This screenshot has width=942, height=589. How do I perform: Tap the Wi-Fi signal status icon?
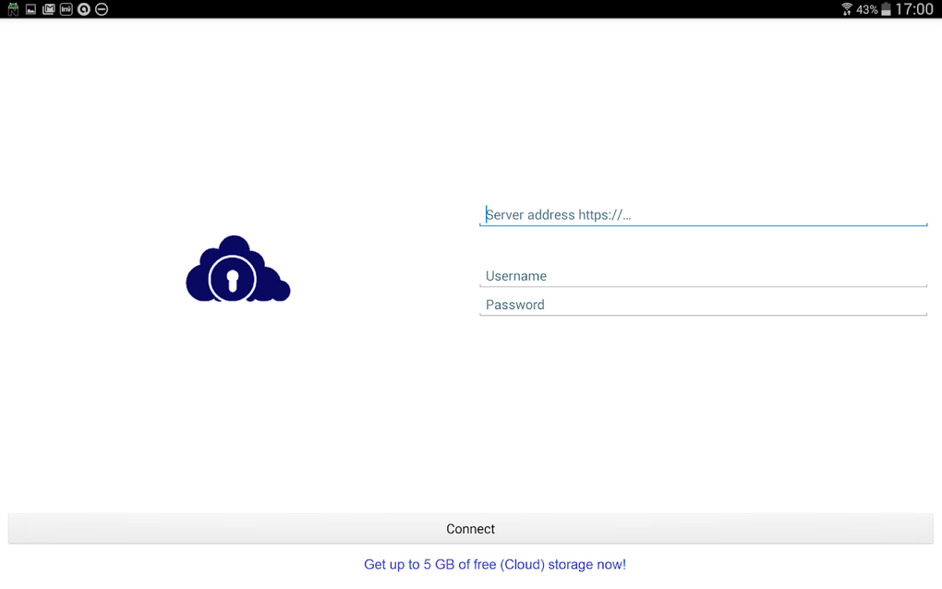click(x=847, y=9)
